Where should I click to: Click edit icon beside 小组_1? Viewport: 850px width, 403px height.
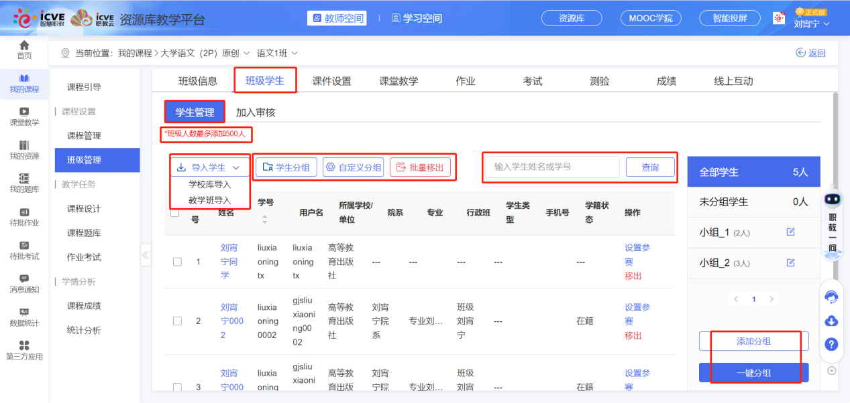click(790, 232)
